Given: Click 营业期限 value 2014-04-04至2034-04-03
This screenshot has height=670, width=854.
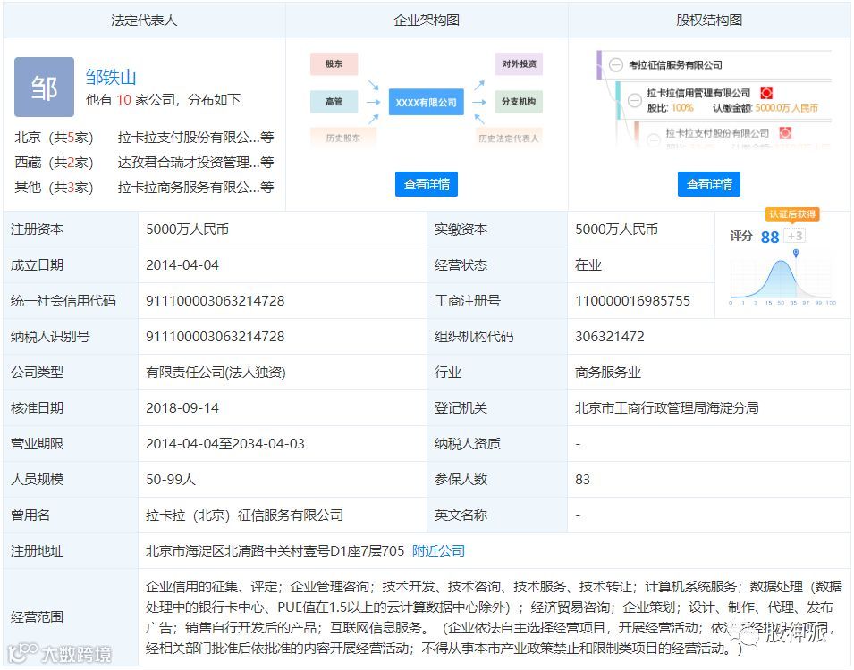Looking at the screenshot, I should pyautogui.click(x=225, y=444).
